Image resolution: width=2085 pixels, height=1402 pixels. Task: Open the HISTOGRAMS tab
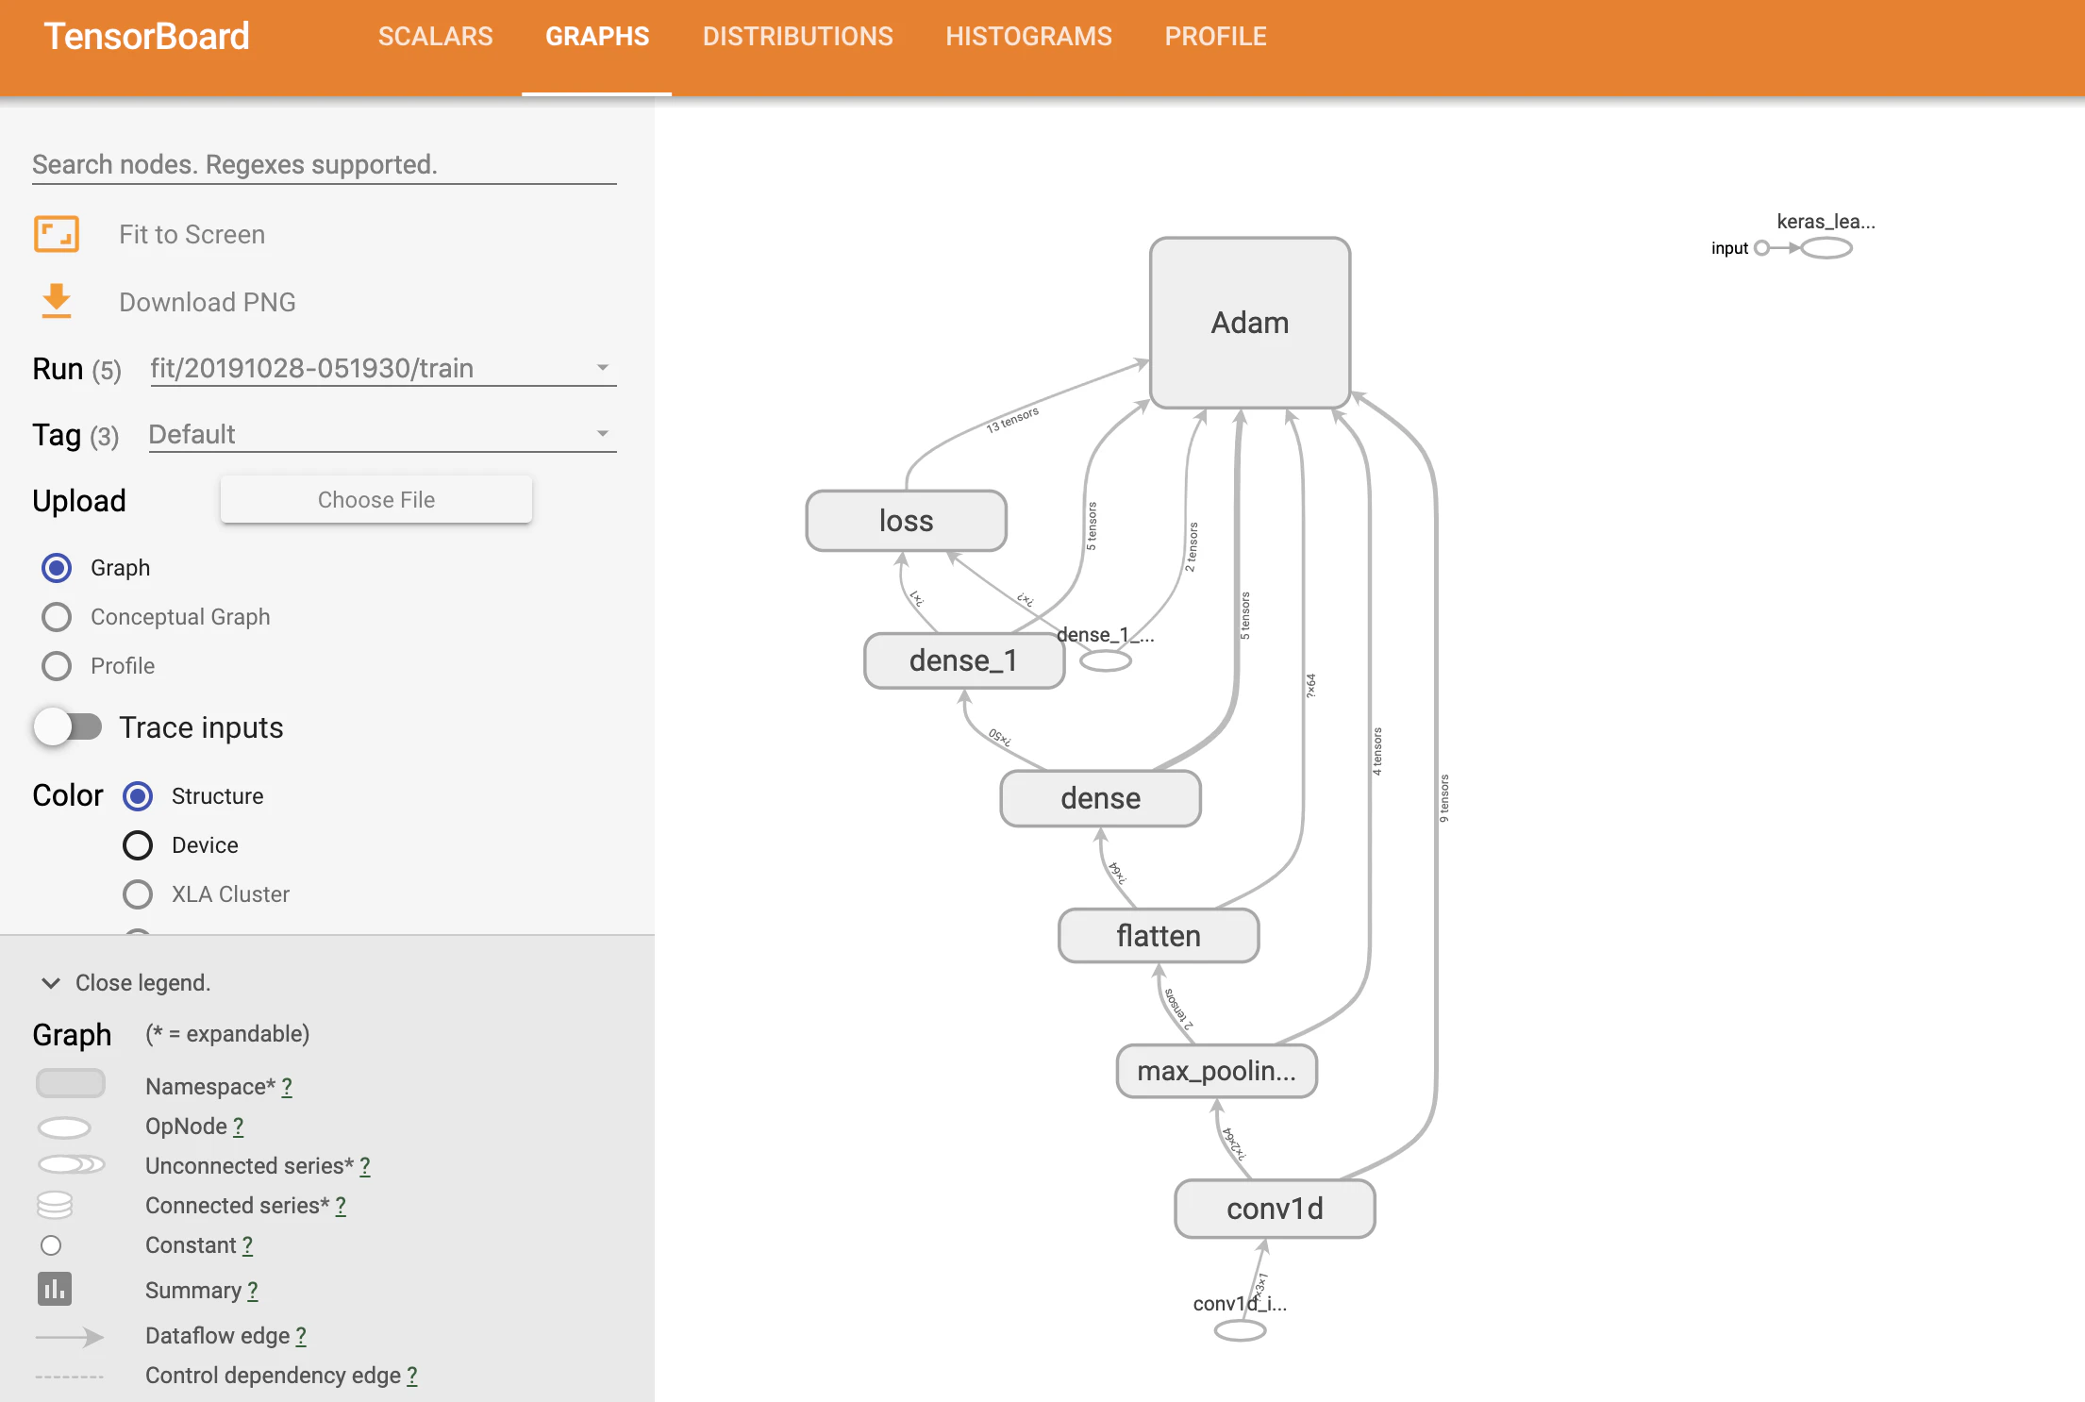(x=1028, y=37)
